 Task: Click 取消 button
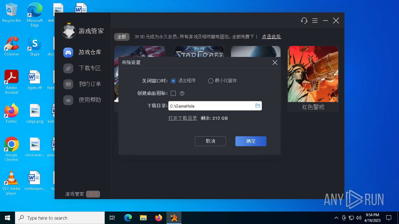coord(210,141)
